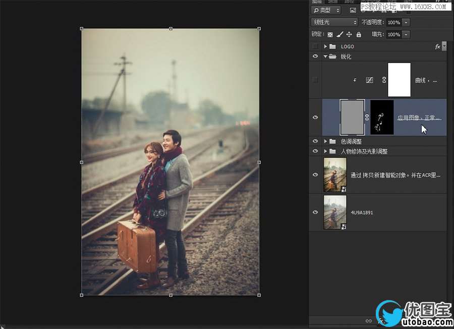
Task: Hide the 锐化 group with eye icon
Action: (315, 57)
